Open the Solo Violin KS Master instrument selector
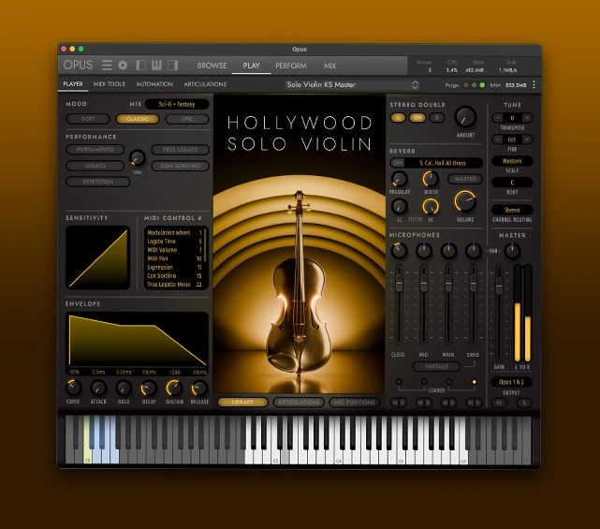Image resolution: width=600 pixels, height=529 pixels. [x=352, y=84]
